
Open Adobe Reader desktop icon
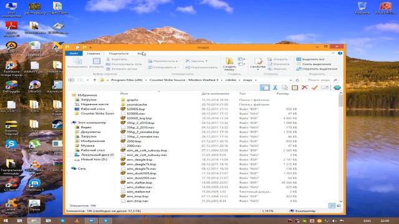11,29
